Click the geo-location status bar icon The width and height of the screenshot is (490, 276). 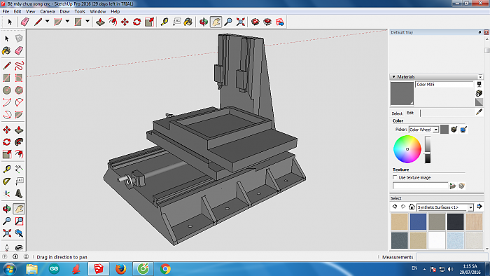tap(5, 256)
